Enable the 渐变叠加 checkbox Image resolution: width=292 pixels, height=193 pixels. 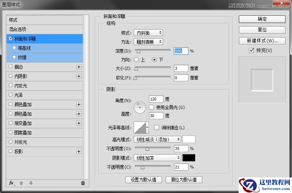click(11, 123)
